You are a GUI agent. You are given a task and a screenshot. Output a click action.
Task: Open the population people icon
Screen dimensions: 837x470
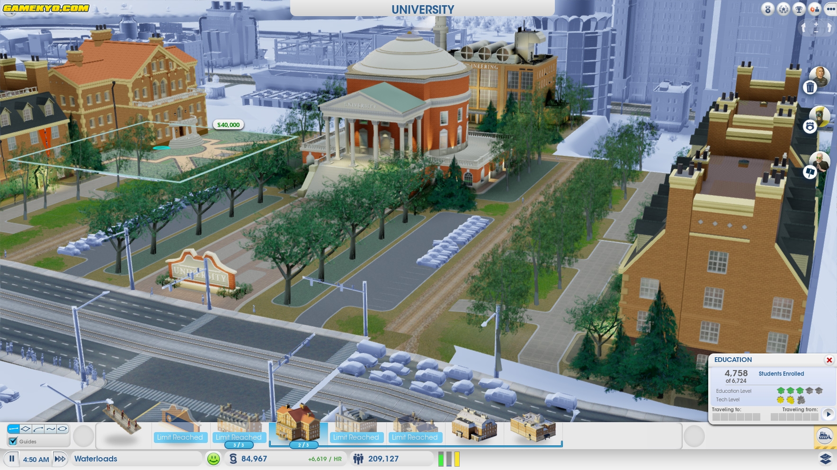click(358, 459)
